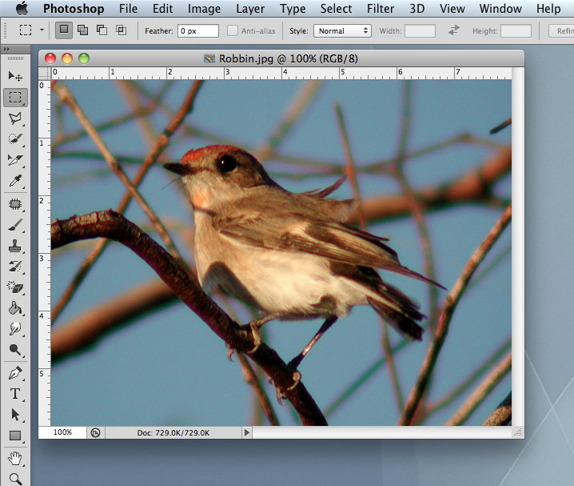The height and width of the screenshot is (486, 574).
Task: Select the Hand tool
Action: (x=15, y=459)
